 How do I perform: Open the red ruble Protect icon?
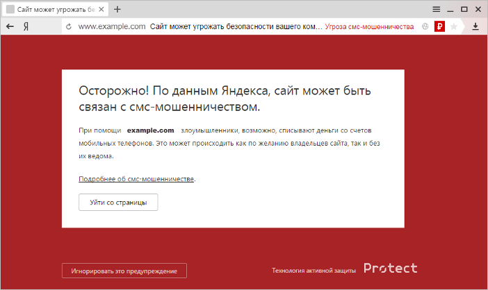(x=439, y=26)
